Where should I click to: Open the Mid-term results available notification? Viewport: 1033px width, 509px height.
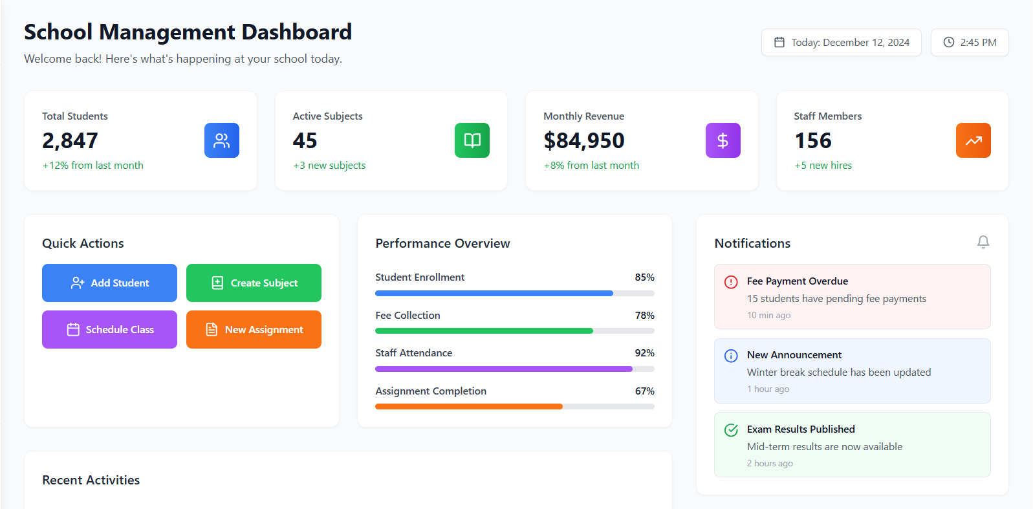click(852, 446)
